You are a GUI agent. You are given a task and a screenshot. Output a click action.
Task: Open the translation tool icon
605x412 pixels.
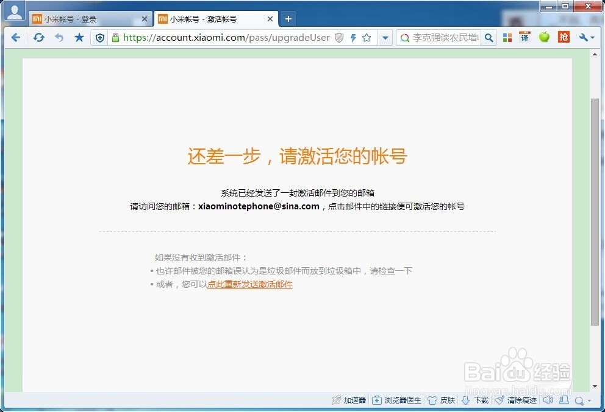(526, 37)
